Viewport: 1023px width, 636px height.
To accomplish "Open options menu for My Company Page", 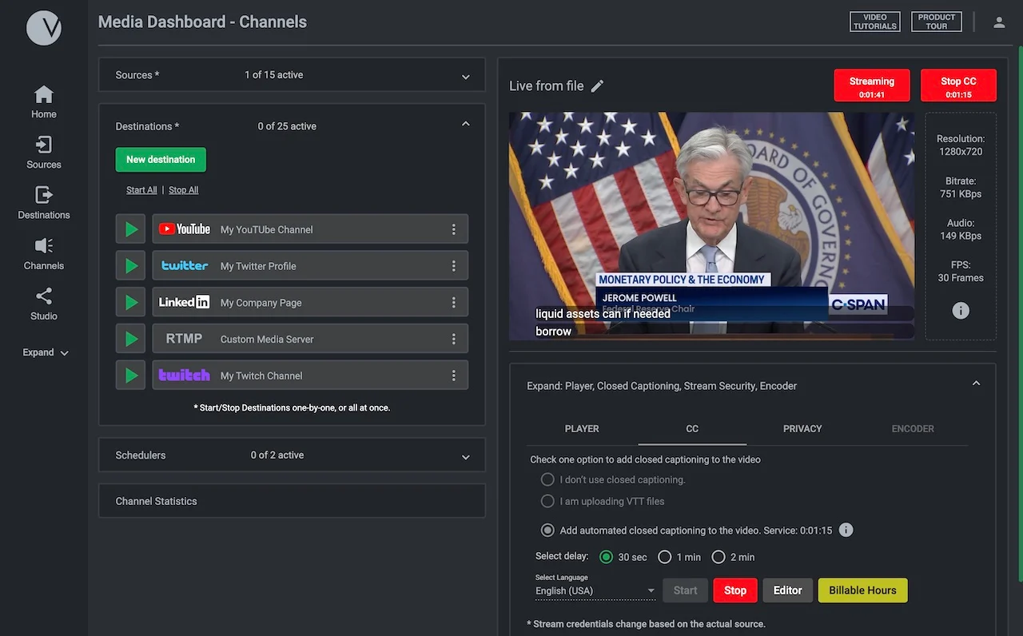I will (453, 303).
